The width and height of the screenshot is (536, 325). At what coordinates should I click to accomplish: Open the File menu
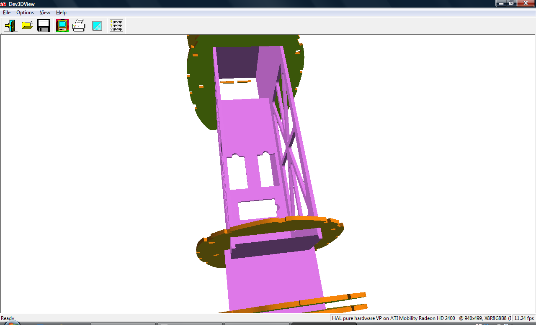(7, 13)
